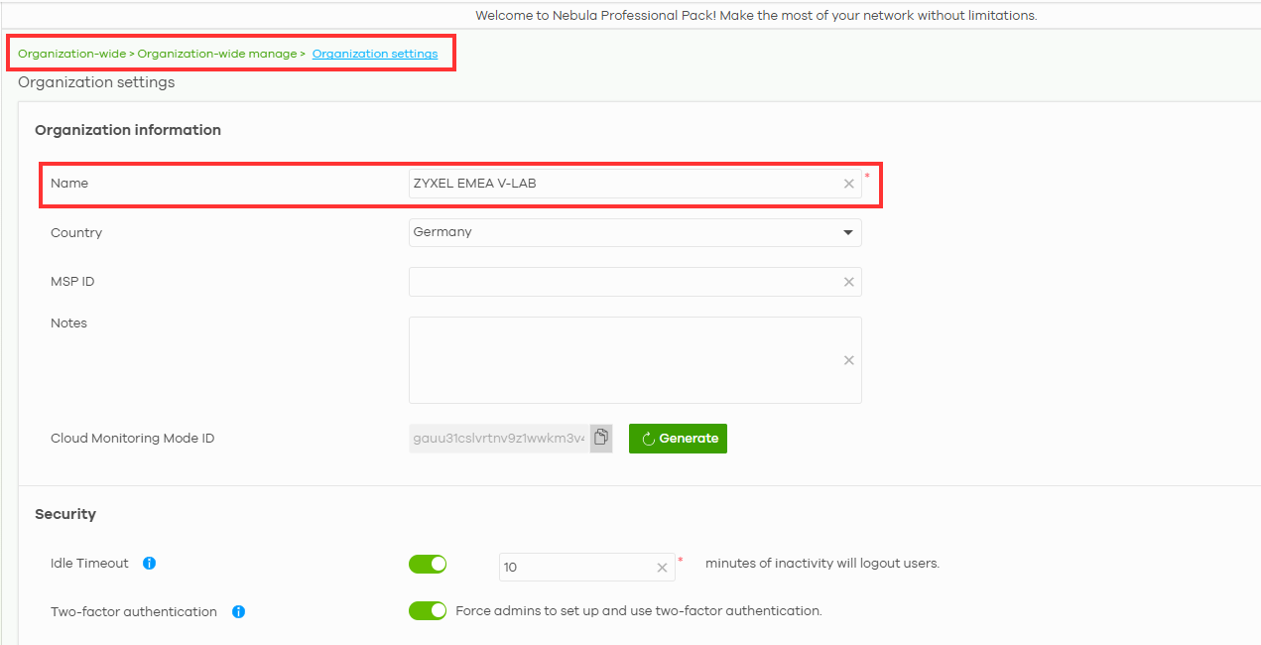Select the Organization settings breadcrumb link
1261x645 pixels.
(x=375, y=53)
